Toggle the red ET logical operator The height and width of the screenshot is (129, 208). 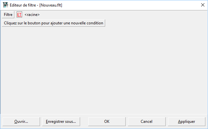click(x=19, y=15)
